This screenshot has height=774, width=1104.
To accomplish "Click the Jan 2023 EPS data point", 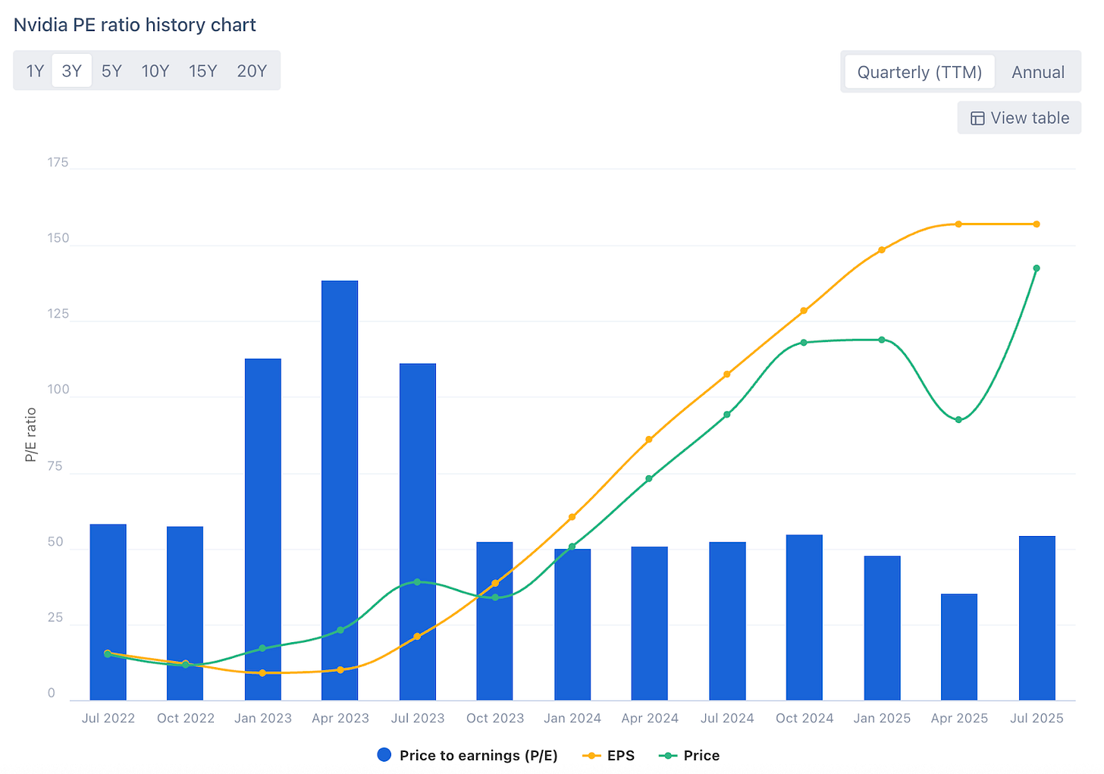I will click(x=262, y=673).
